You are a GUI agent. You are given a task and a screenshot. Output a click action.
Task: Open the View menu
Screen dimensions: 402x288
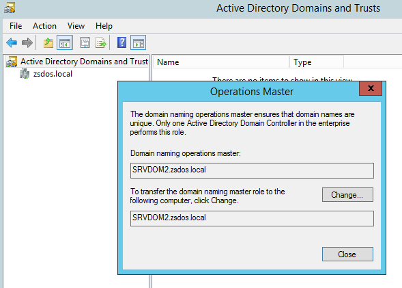76,26
